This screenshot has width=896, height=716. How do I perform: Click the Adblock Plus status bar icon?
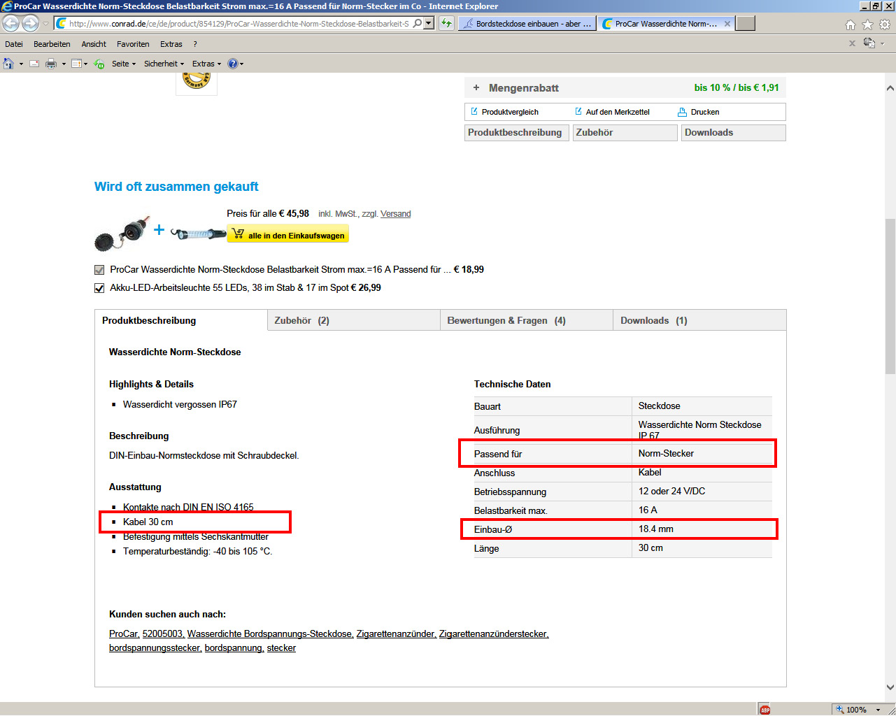click(x=765, y=710)
